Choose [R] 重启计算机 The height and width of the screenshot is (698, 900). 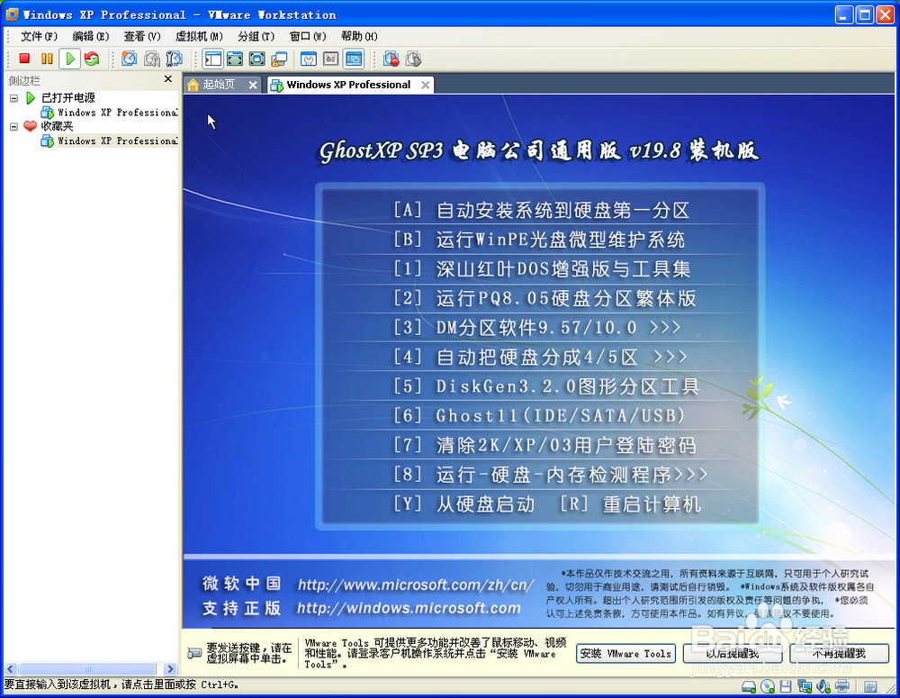pyautogui.click(x=630, y=503)
